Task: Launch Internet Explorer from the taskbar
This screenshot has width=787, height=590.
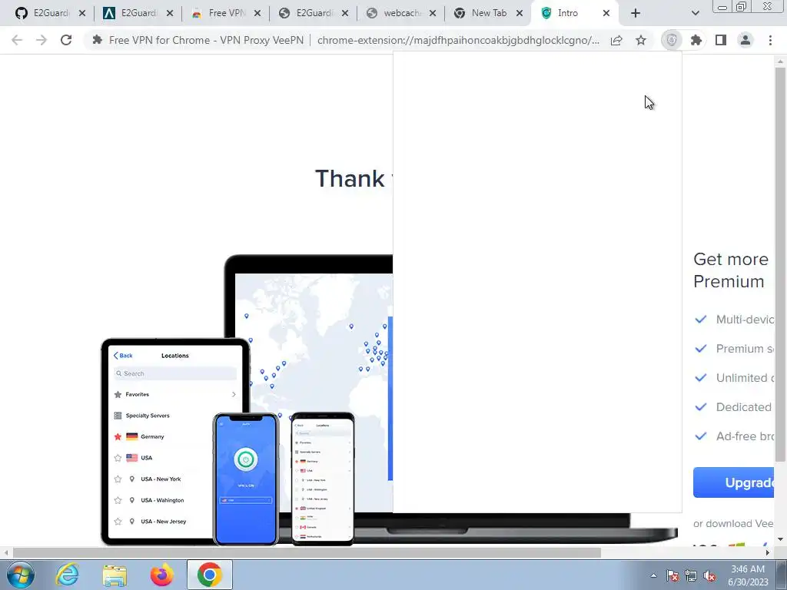Action: pyautogui.click(x=68, y=575)
